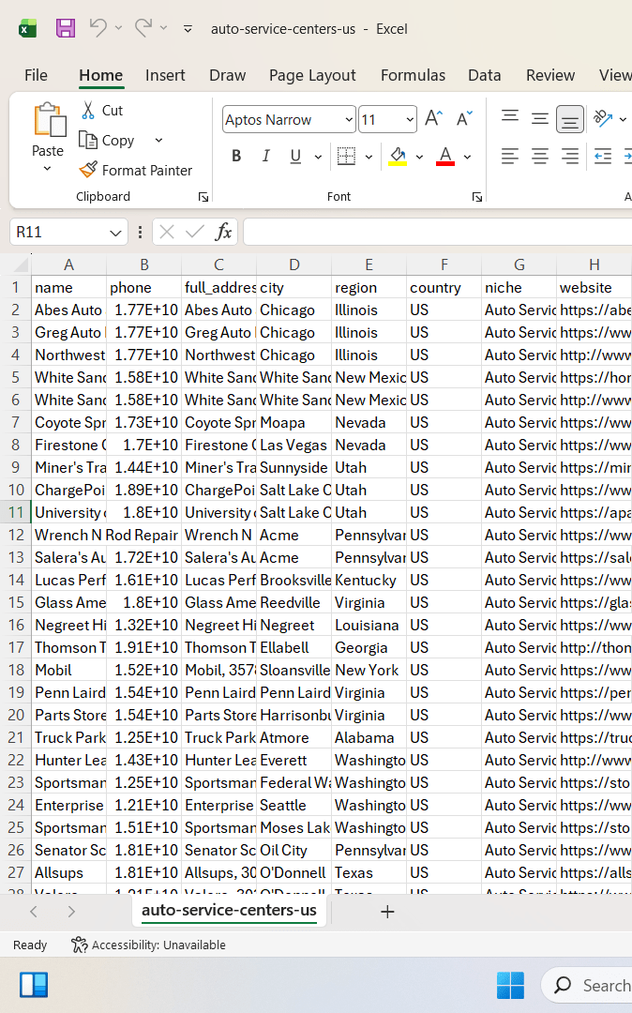This screenshot has width=632, height=1013.
Task: Click the Save icon in title bar
Action: tap(66, 28)
